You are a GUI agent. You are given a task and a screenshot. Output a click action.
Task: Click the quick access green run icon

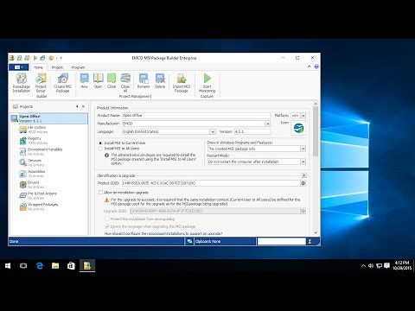tap(35, 58)
